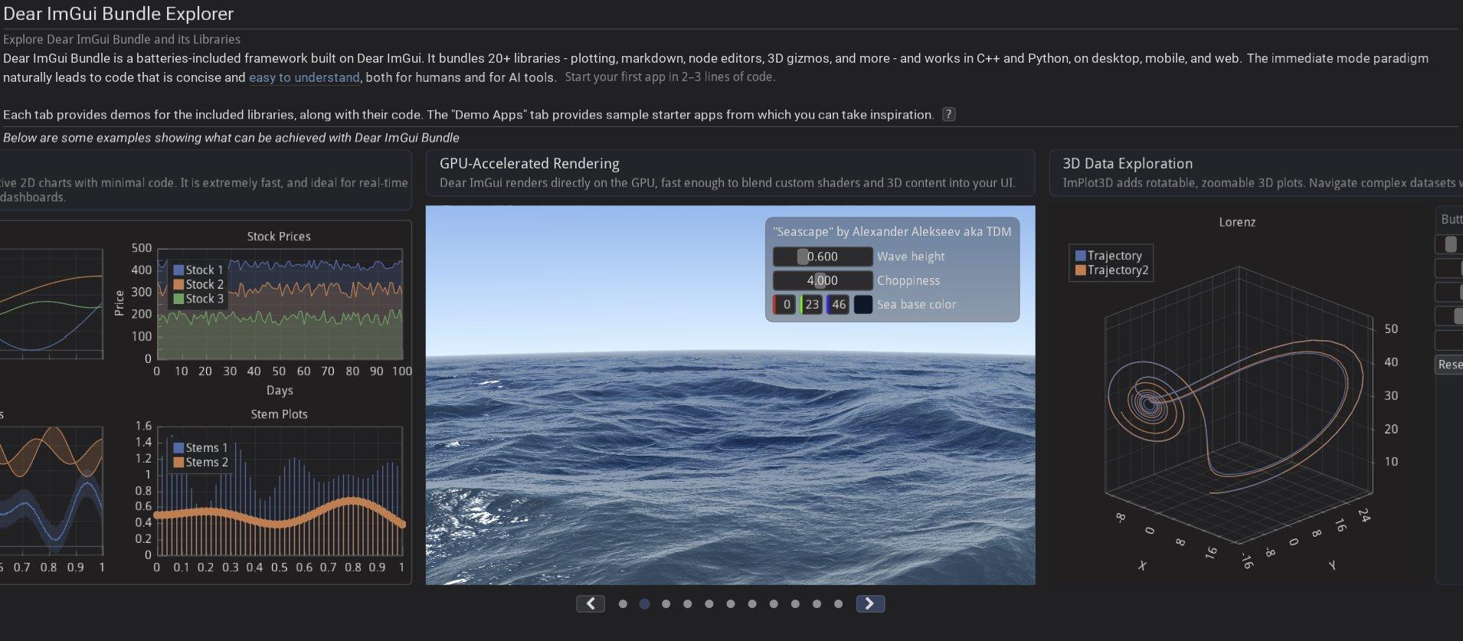Screen dimensions: 1463x641
Task: Open the Sea base color swatch
Action: click(x=863, y=304)
